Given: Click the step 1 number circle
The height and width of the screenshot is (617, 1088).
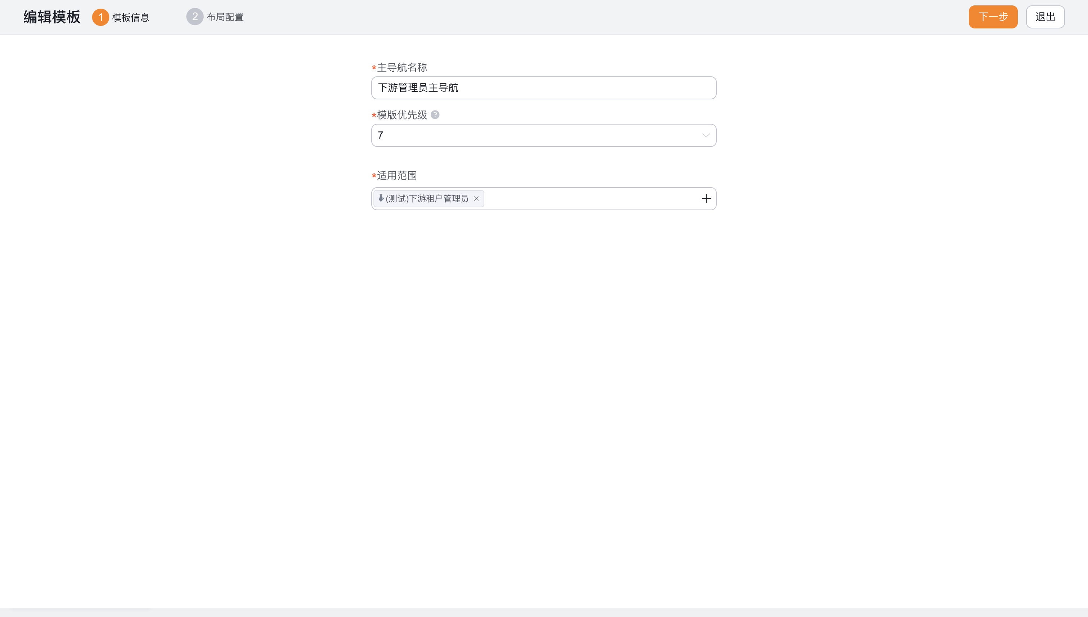Looking at the screenshot, I should 100,17.
